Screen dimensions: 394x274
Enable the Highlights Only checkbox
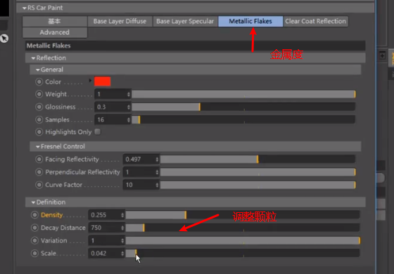(x=98, y=132)
